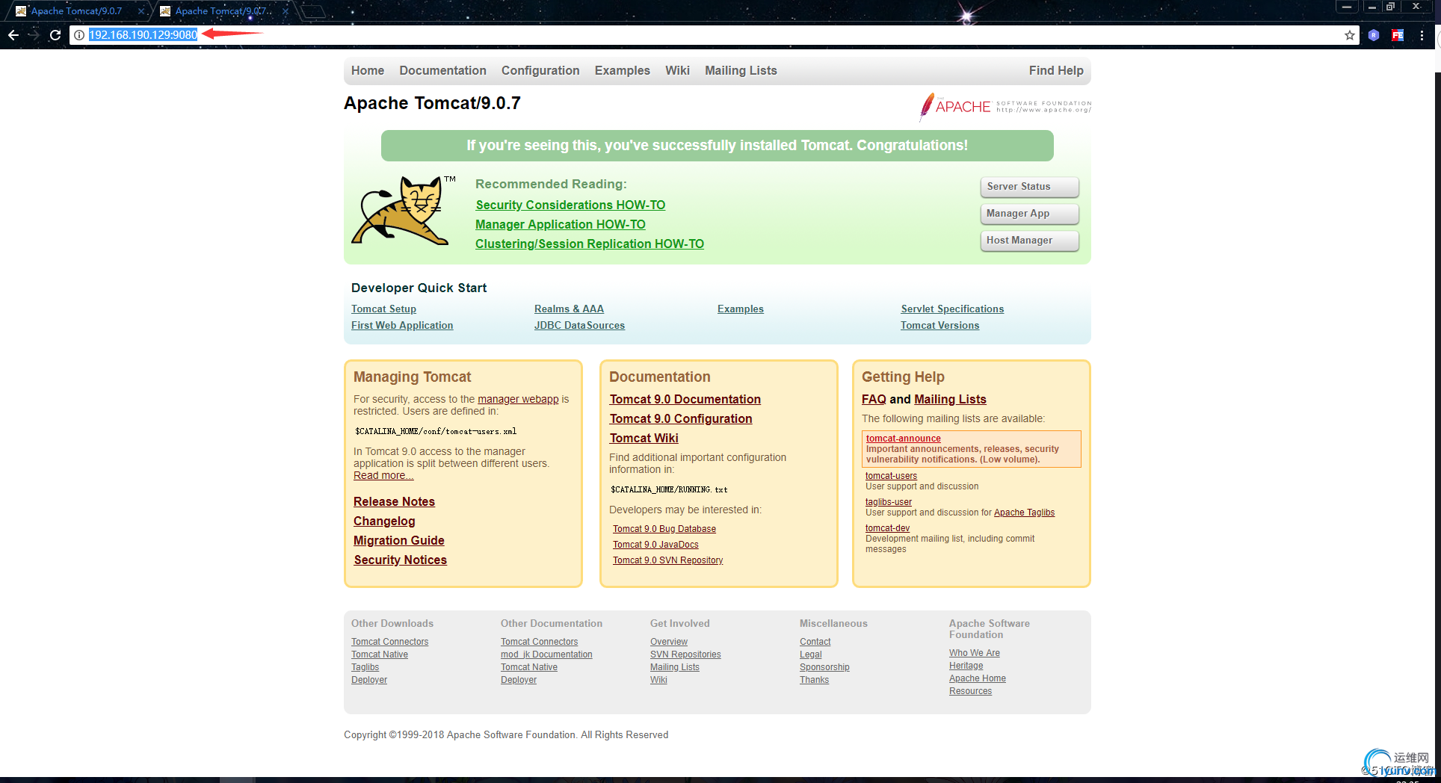Open Tomcat 9.0 Documentation link

click(685, 399)
